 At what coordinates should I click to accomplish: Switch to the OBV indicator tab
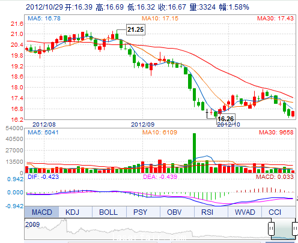point(174,212)
